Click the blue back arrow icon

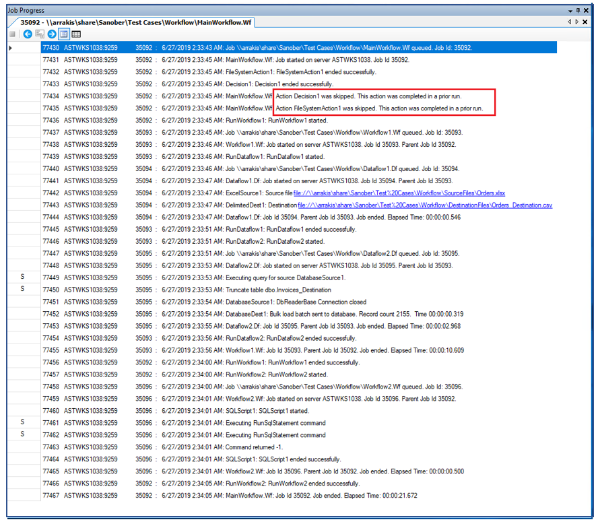coord(28,34)
